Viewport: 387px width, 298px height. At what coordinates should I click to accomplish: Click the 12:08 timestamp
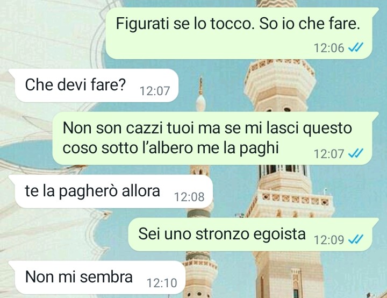[189, 197]
